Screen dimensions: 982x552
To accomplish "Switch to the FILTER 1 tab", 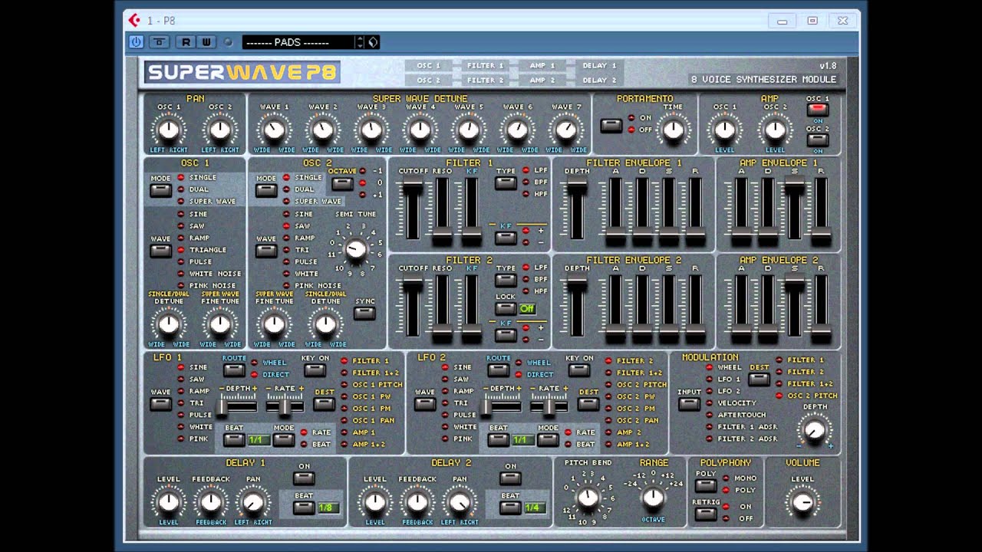I will (485, 66).
